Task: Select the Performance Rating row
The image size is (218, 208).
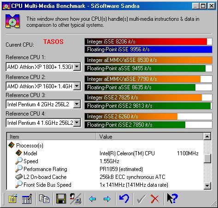Action: pyautogui.click(x=105, y=169)
